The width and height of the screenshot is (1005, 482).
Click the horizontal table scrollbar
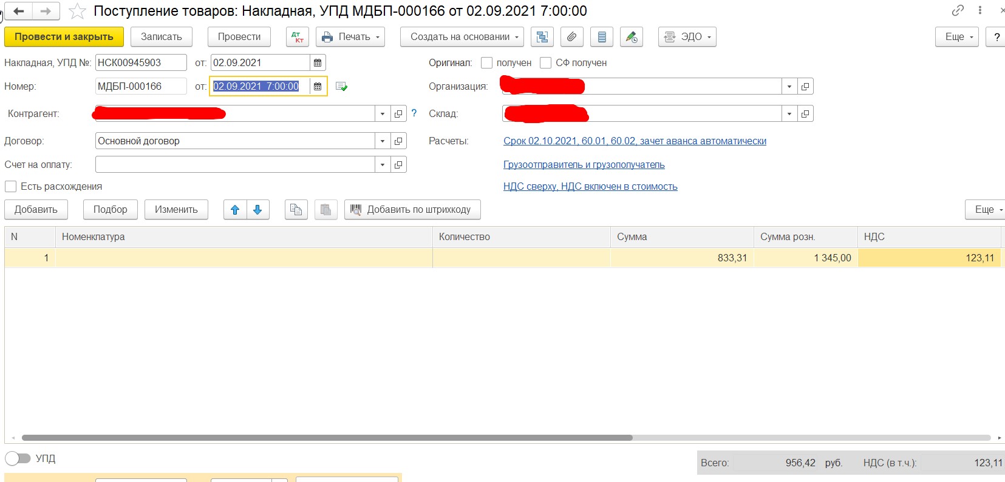pos(327,438)
